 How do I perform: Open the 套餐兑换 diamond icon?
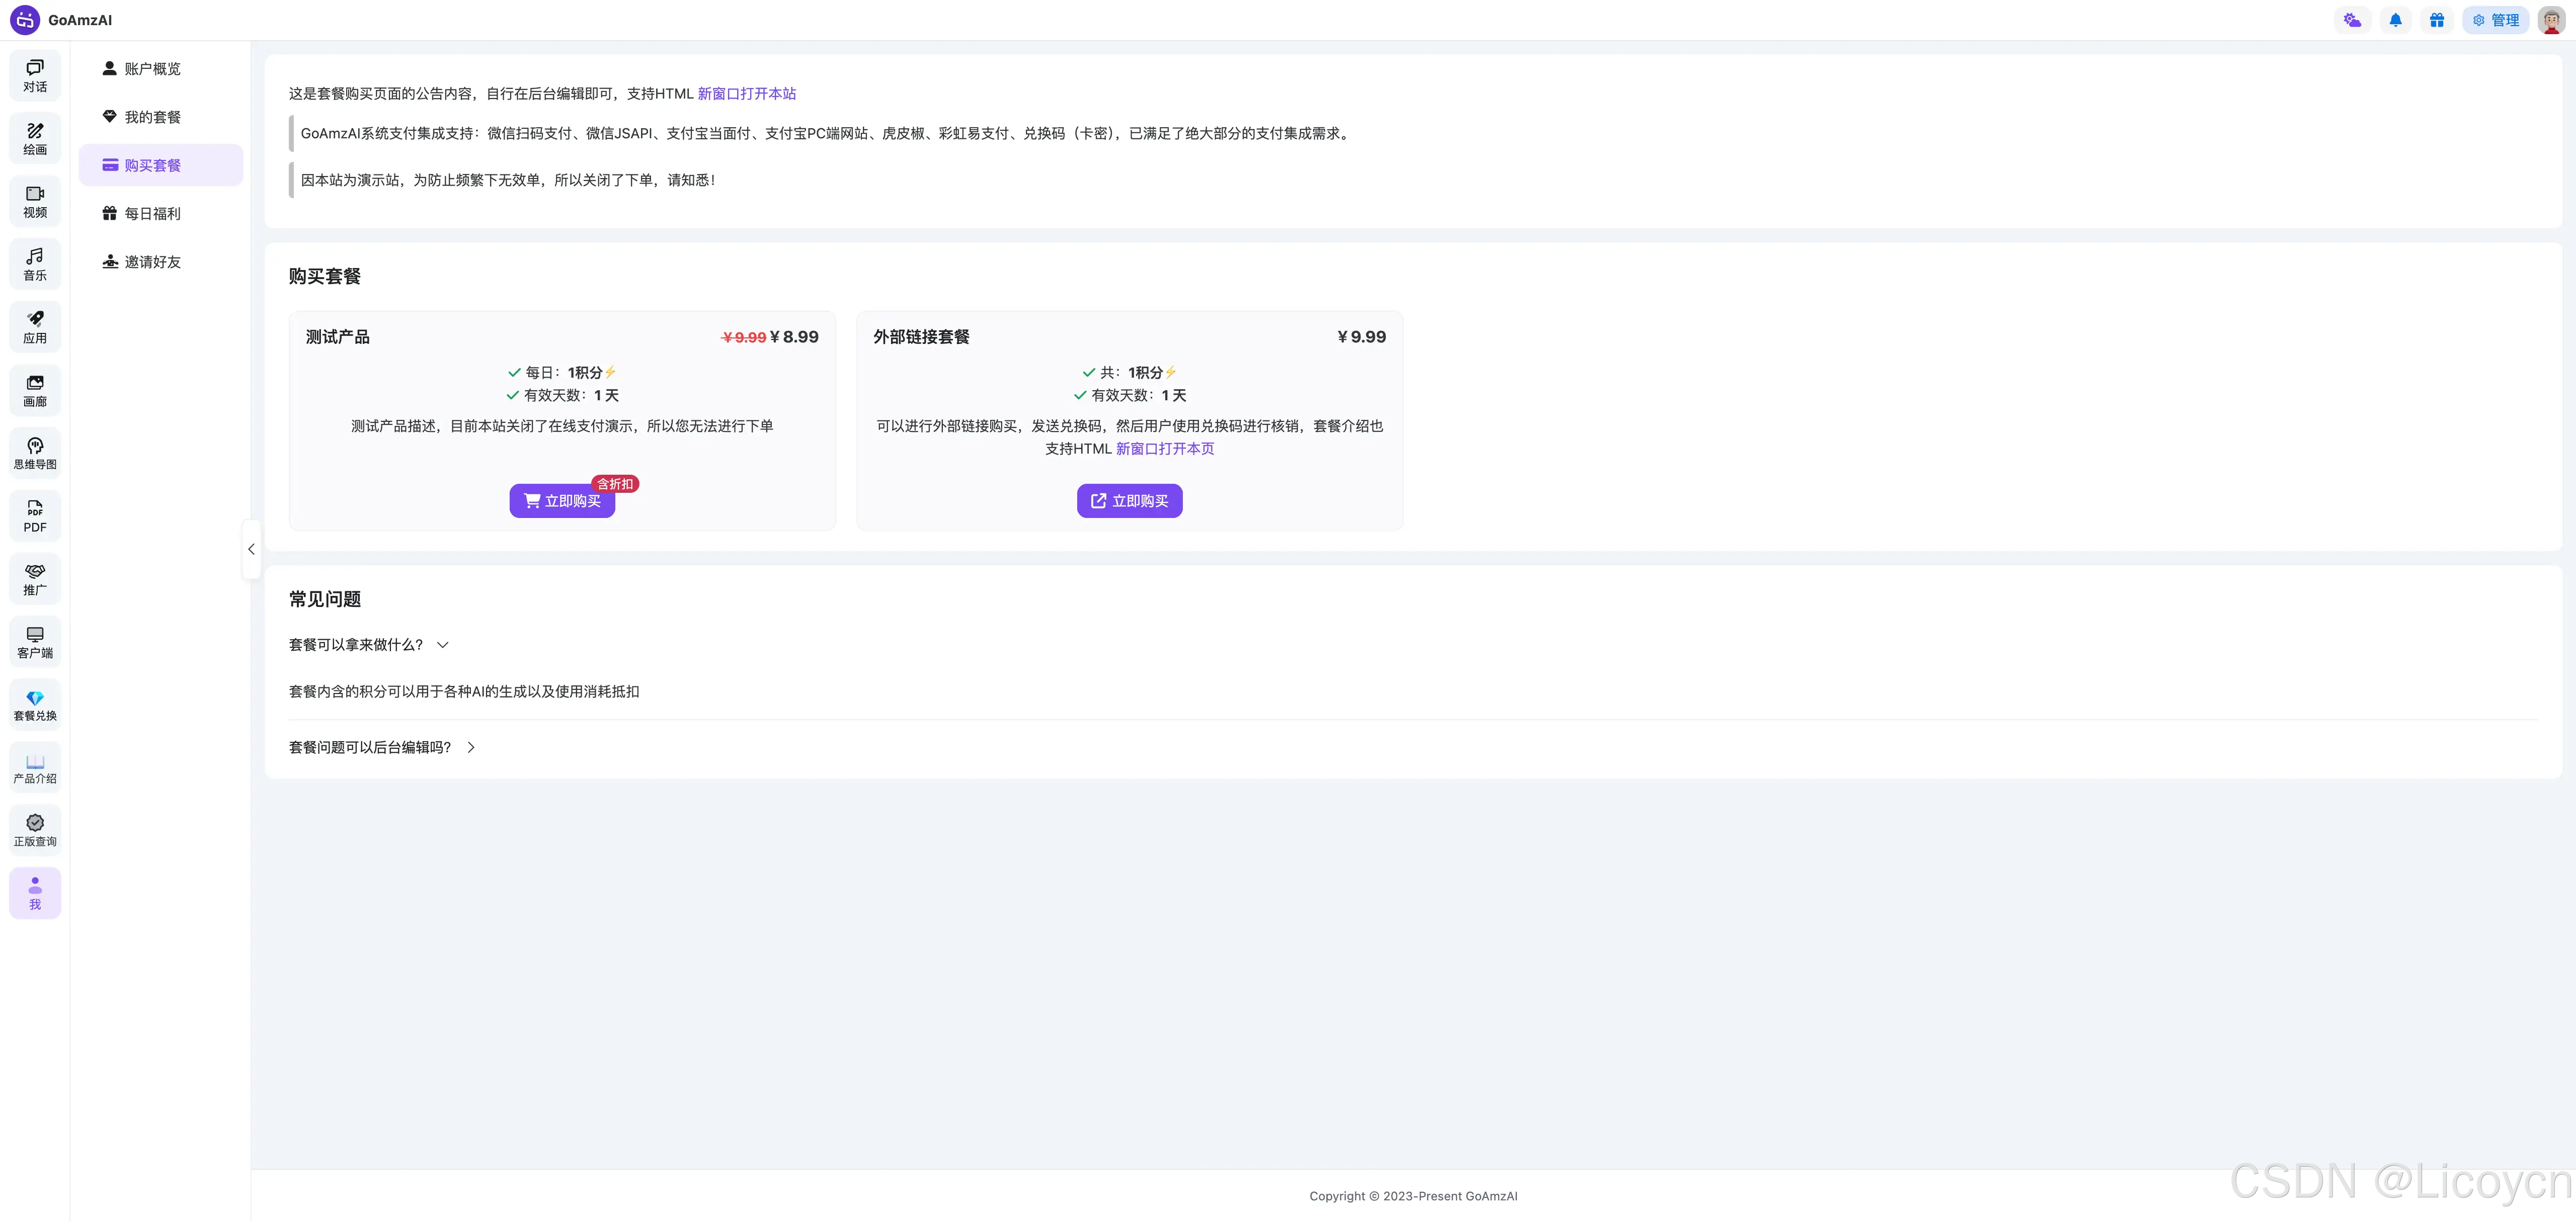[x=35, y=705]
